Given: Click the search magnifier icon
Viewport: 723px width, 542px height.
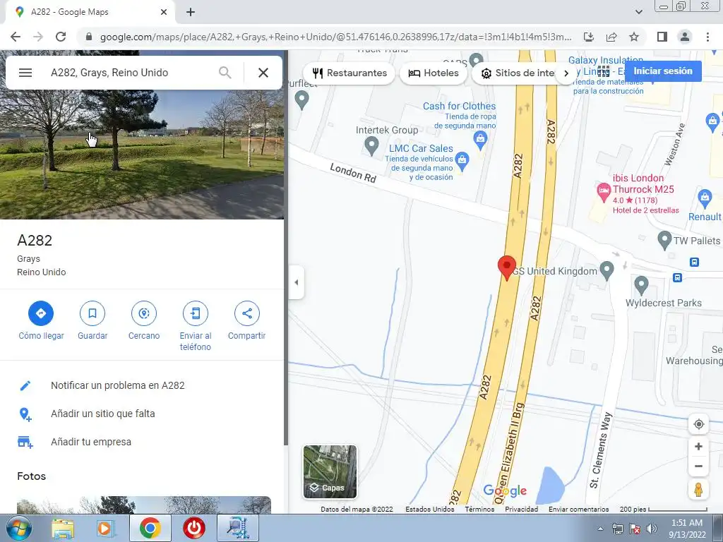Looking at the screenshot, I should (225, 73).
